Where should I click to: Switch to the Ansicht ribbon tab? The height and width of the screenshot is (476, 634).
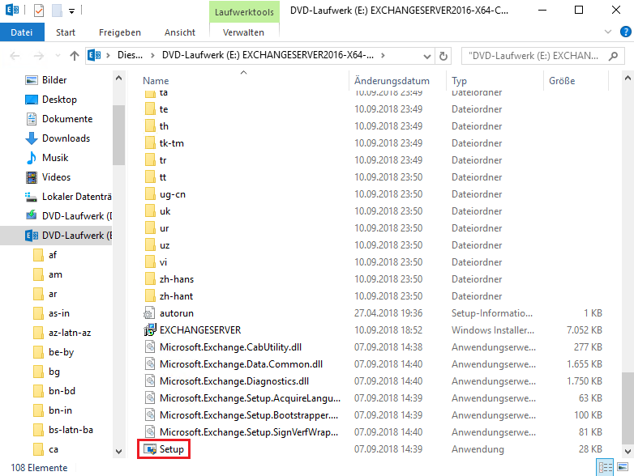coord(179,32)
